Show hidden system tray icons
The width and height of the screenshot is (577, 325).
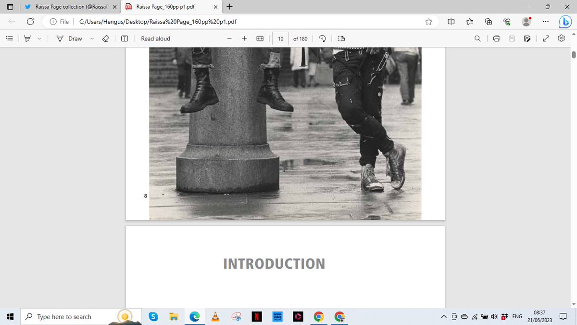443,316
